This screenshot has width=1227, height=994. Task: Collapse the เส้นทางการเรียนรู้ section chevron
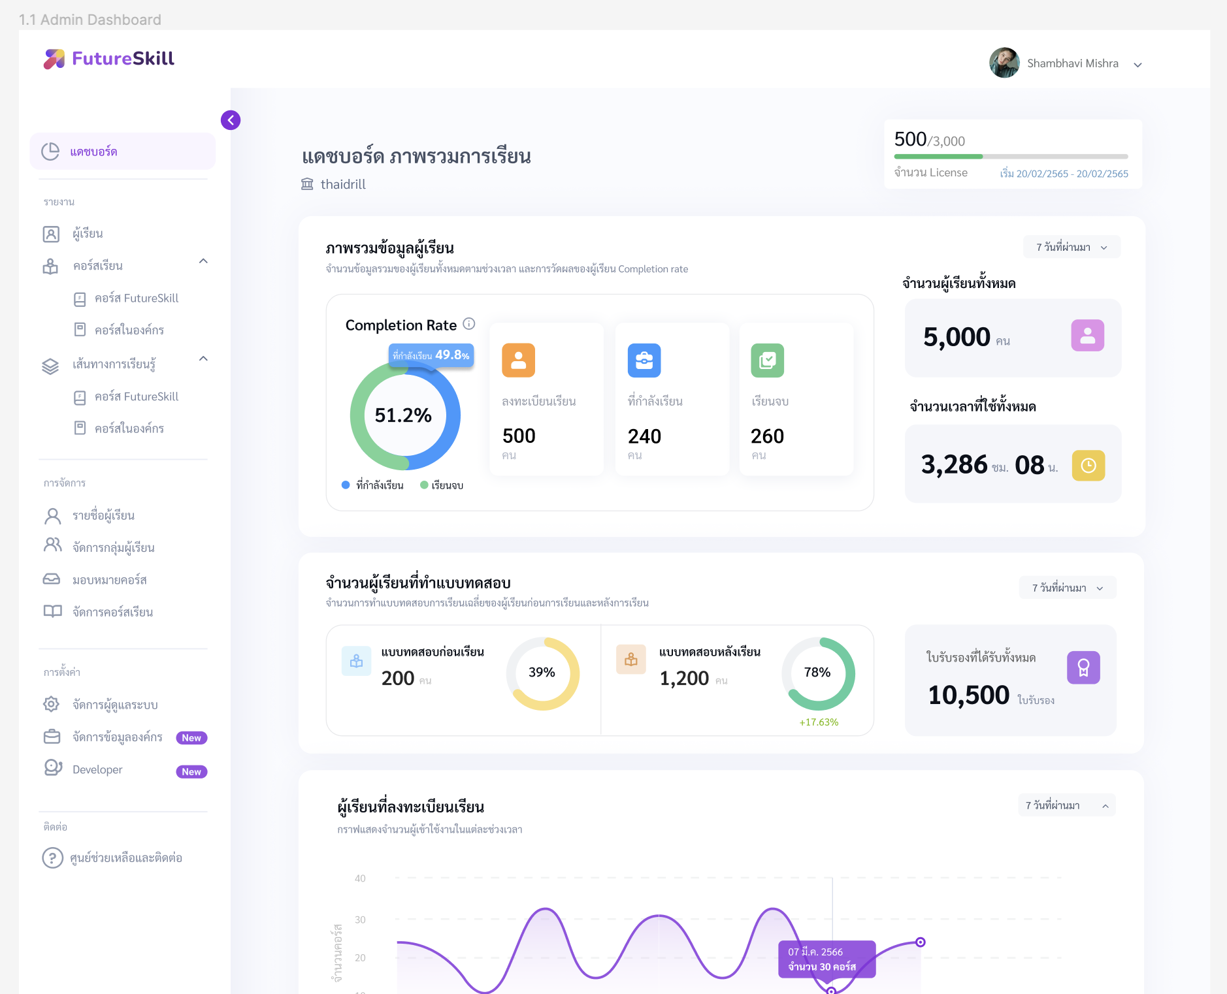pyautogui.click(x=204, y=359)
